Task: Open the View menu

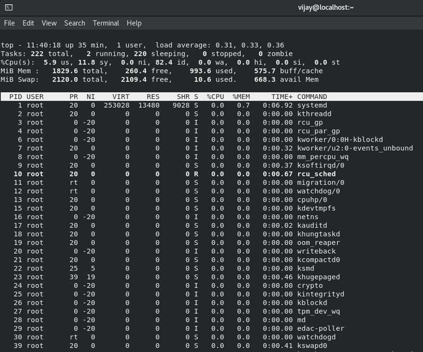Action: (x=49, y=23)
